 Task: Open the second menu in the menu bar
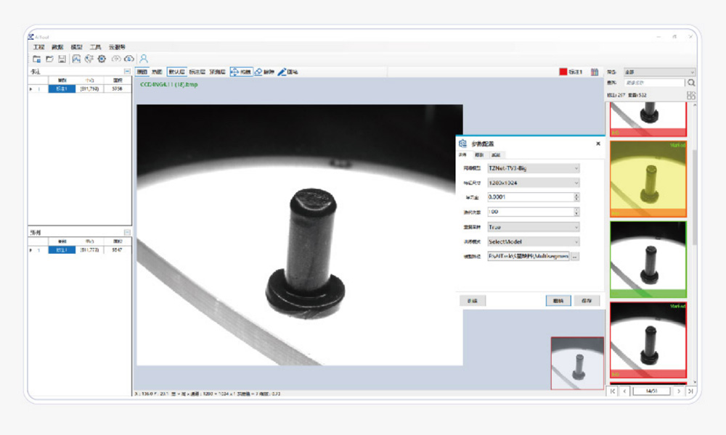(58, 46)
